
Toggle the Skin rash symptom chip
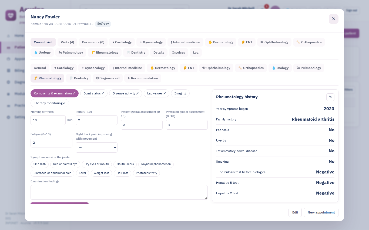39,164
